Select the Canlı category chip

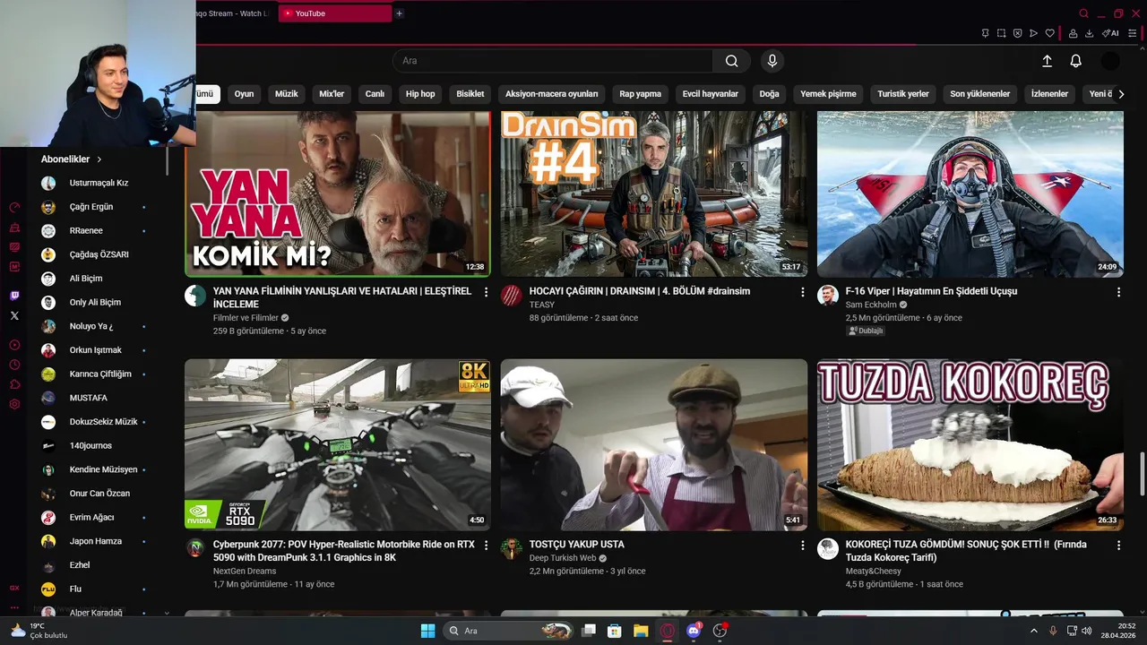375,94
